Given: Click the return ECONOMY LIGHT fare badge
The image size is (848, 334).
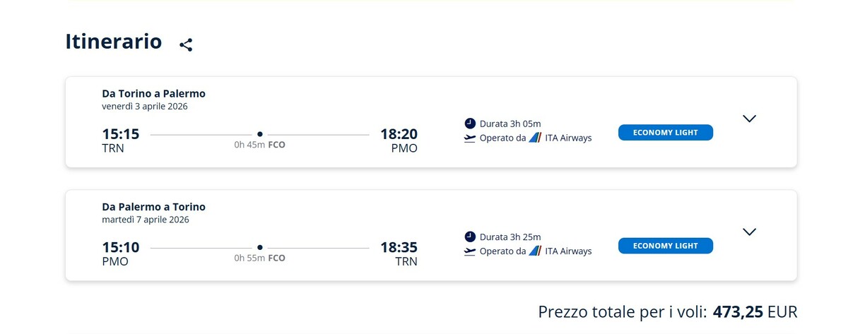Looking at the screenshot, I should point(665,246).
